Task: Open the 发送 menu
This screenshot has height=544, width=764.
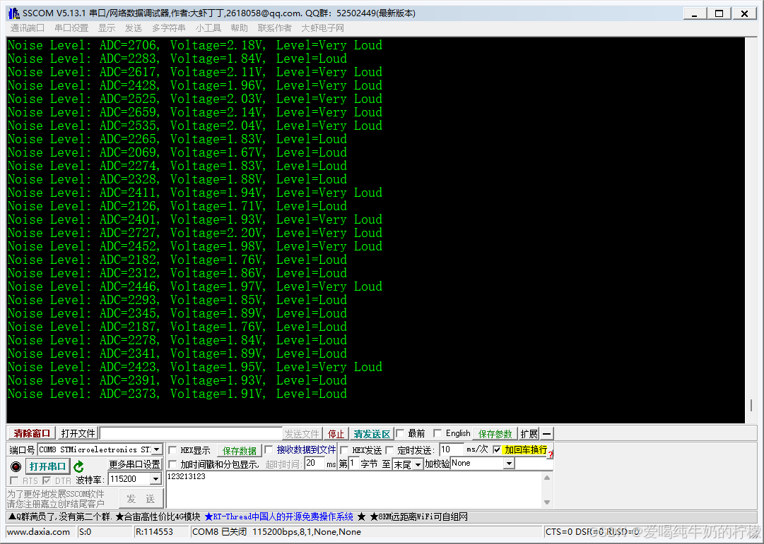Action: (x=134, y=28)
